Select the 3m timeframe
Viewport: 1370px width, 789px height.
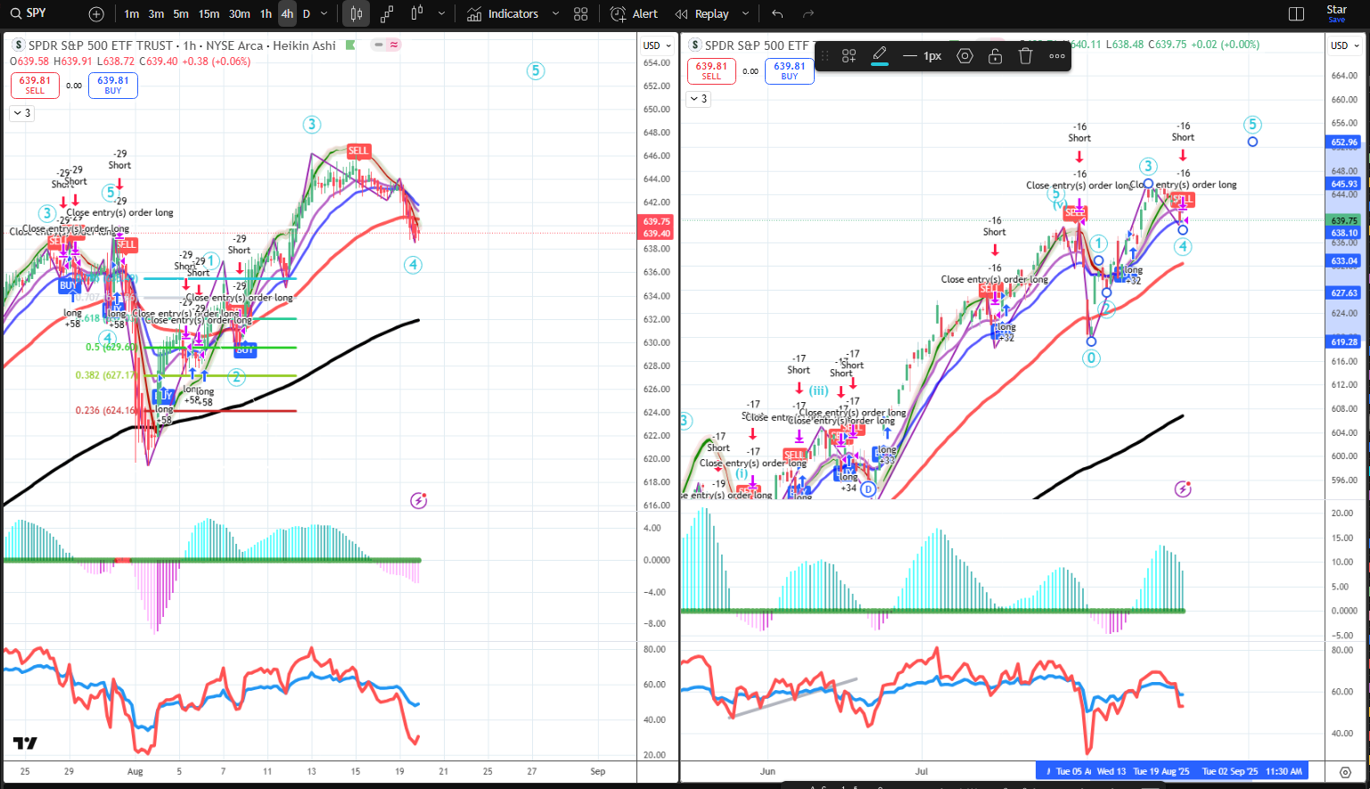click(x=156, y=14)
